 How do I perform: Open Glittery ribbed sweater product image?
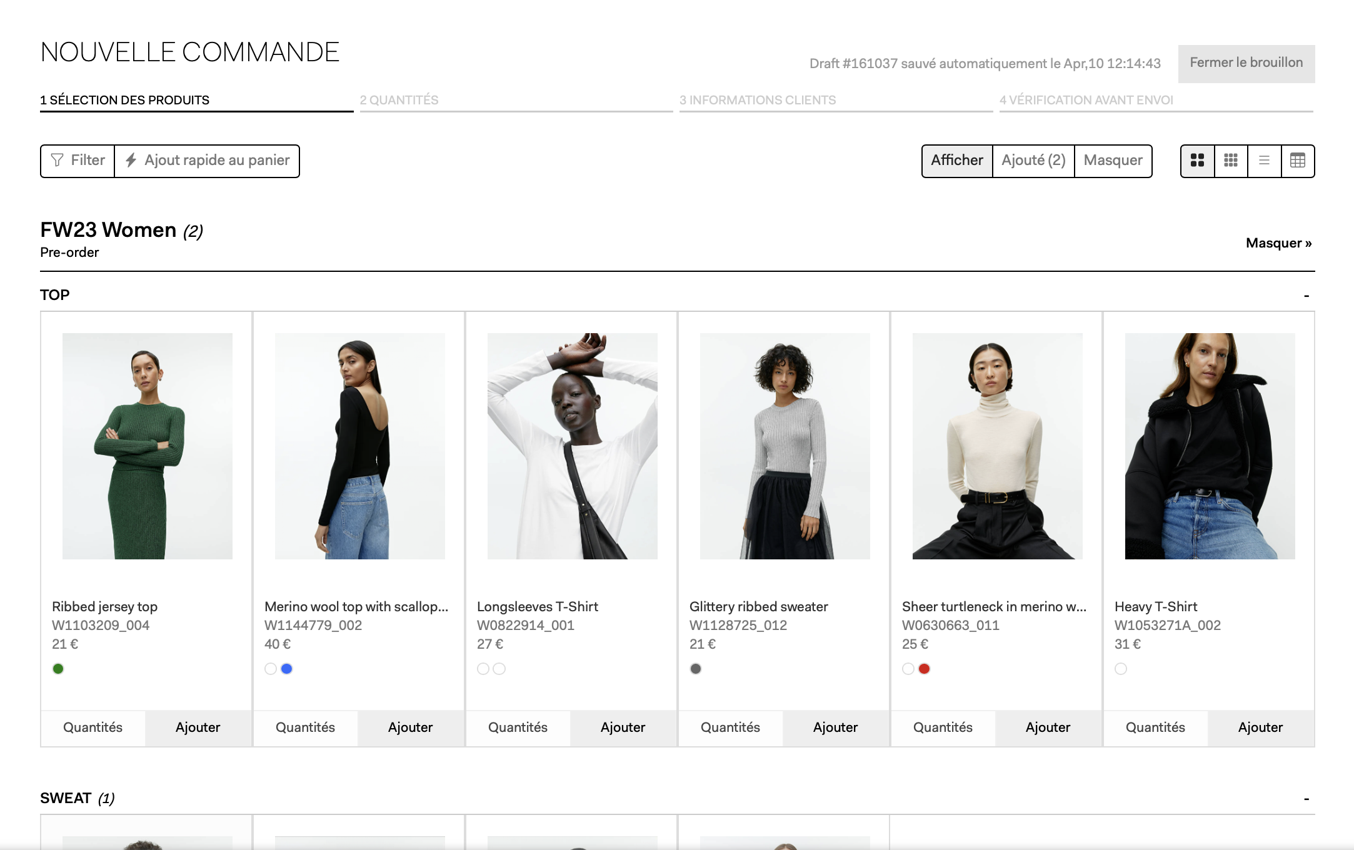pyautogui.click(x=785, y=446)
